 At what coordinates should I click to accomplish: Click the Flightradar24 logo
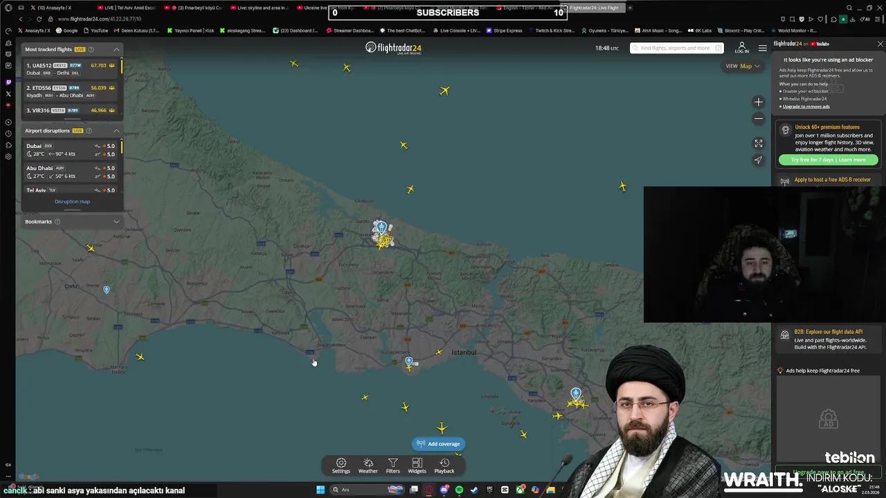tap(393, 48)
